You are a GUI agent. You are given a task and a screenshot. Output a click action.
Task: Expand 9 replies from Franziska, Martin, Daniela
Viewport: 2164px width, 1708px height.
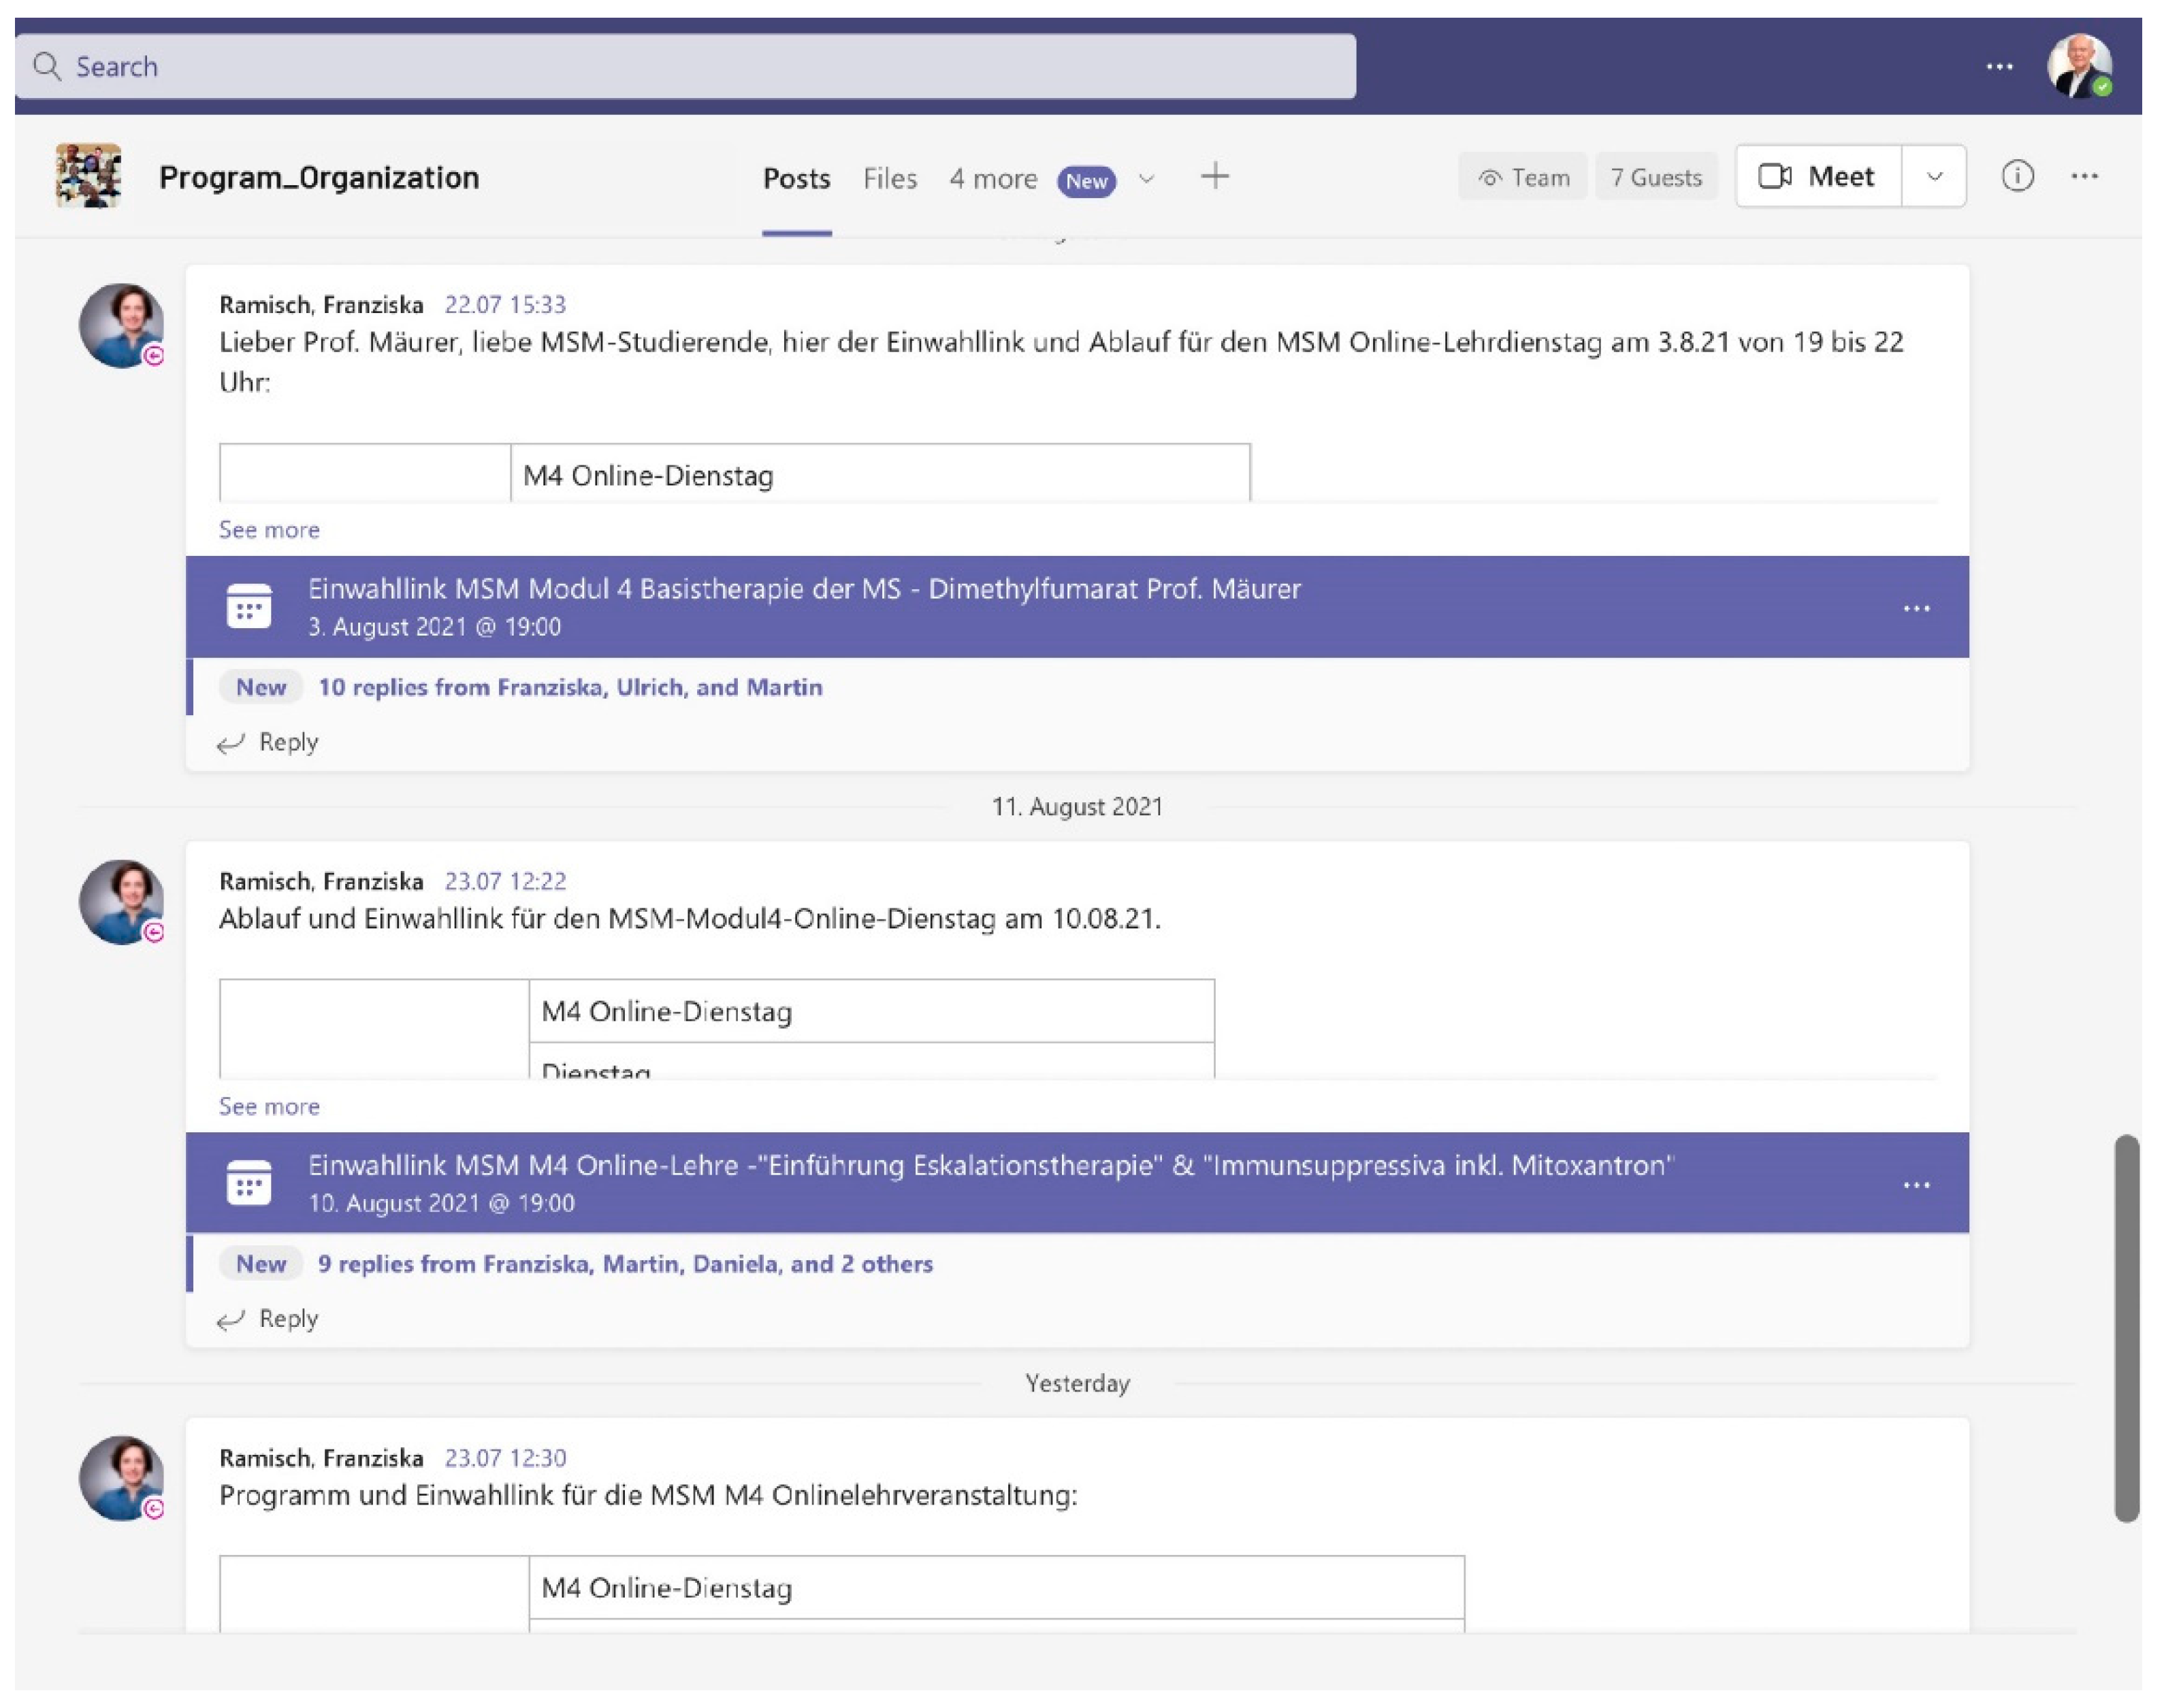click(624, 1263)
